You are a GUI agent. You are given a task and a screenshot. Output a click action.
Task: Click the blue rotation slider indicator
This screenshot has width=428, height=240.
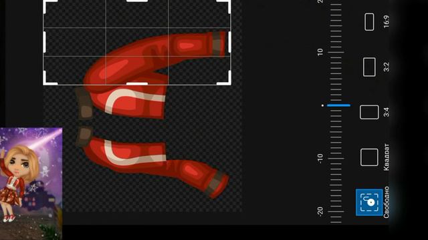tap(338, 105)
